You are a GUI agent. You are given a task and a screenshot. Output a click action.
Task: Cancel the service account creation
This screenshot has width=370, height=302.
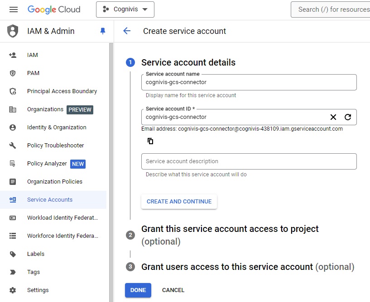click(173, 290)
